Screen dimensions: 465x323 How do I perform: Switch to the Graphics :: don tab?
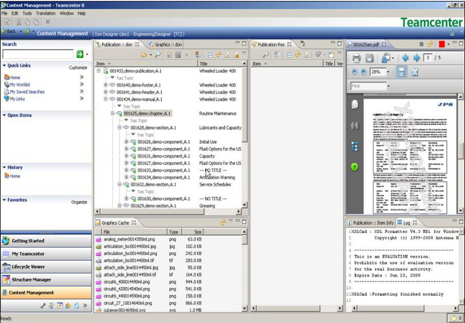(165, 45)
